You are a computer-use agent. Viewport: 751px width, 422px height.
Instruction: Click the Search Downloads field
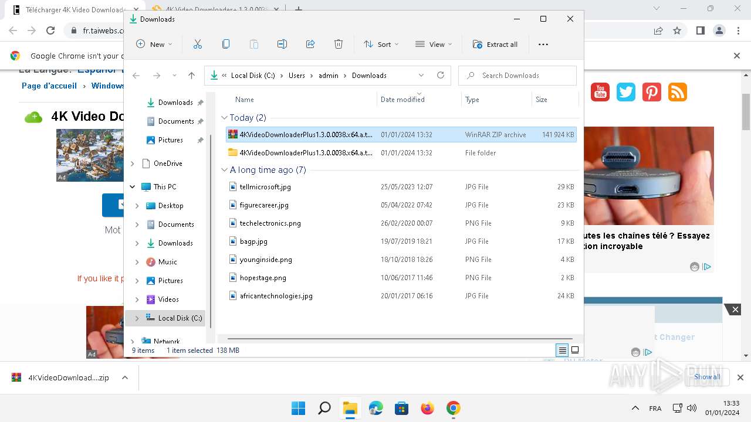coord(517,75)
